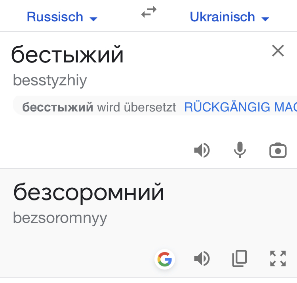297x283 pixels.
Task: Start voice input with microphone
Action: [240, 149]
